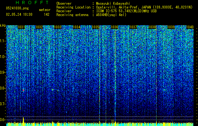Viewport: 198px width, 126px height.
Task: Click the meteor count value 142
Action: [x=47, y=14]
